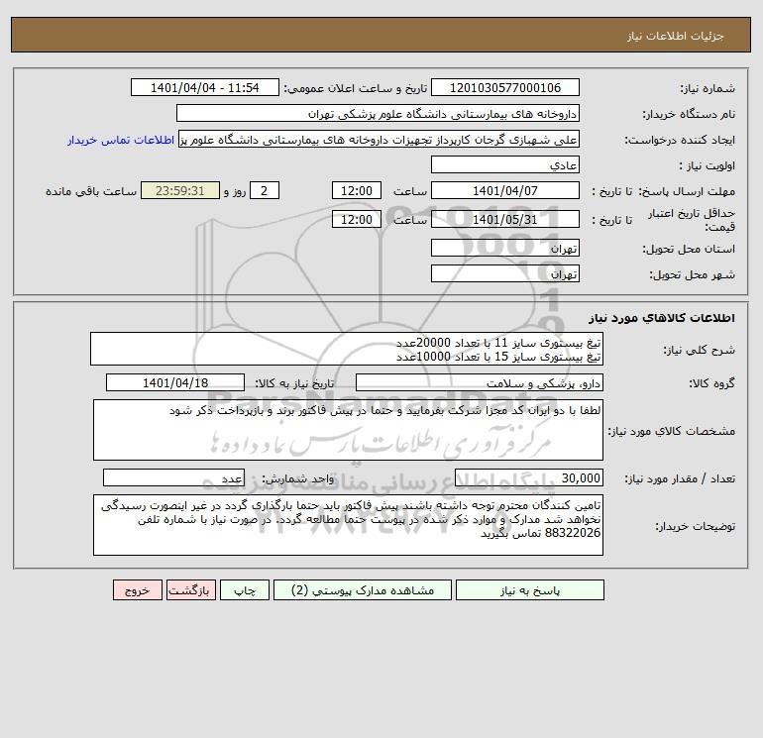Click the label نام دستگاه خریدار

pyautogui.click(x=689, y=114)
